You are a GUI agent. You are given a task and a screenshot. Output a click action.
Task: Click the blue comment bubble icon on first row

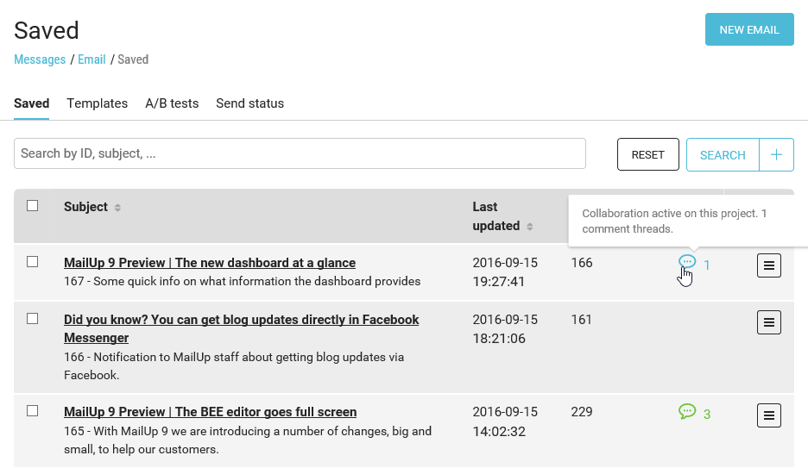click(687, 262)
